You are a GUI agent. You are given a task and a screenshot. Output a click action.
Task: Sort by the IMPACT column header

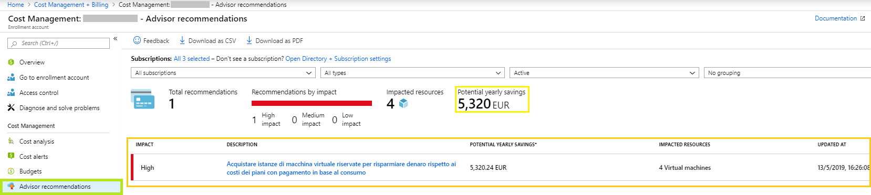click(x=144, y=145)
